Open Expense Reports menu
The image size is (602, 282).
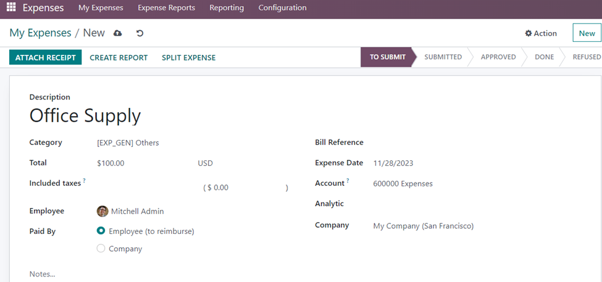pos(166,8)
